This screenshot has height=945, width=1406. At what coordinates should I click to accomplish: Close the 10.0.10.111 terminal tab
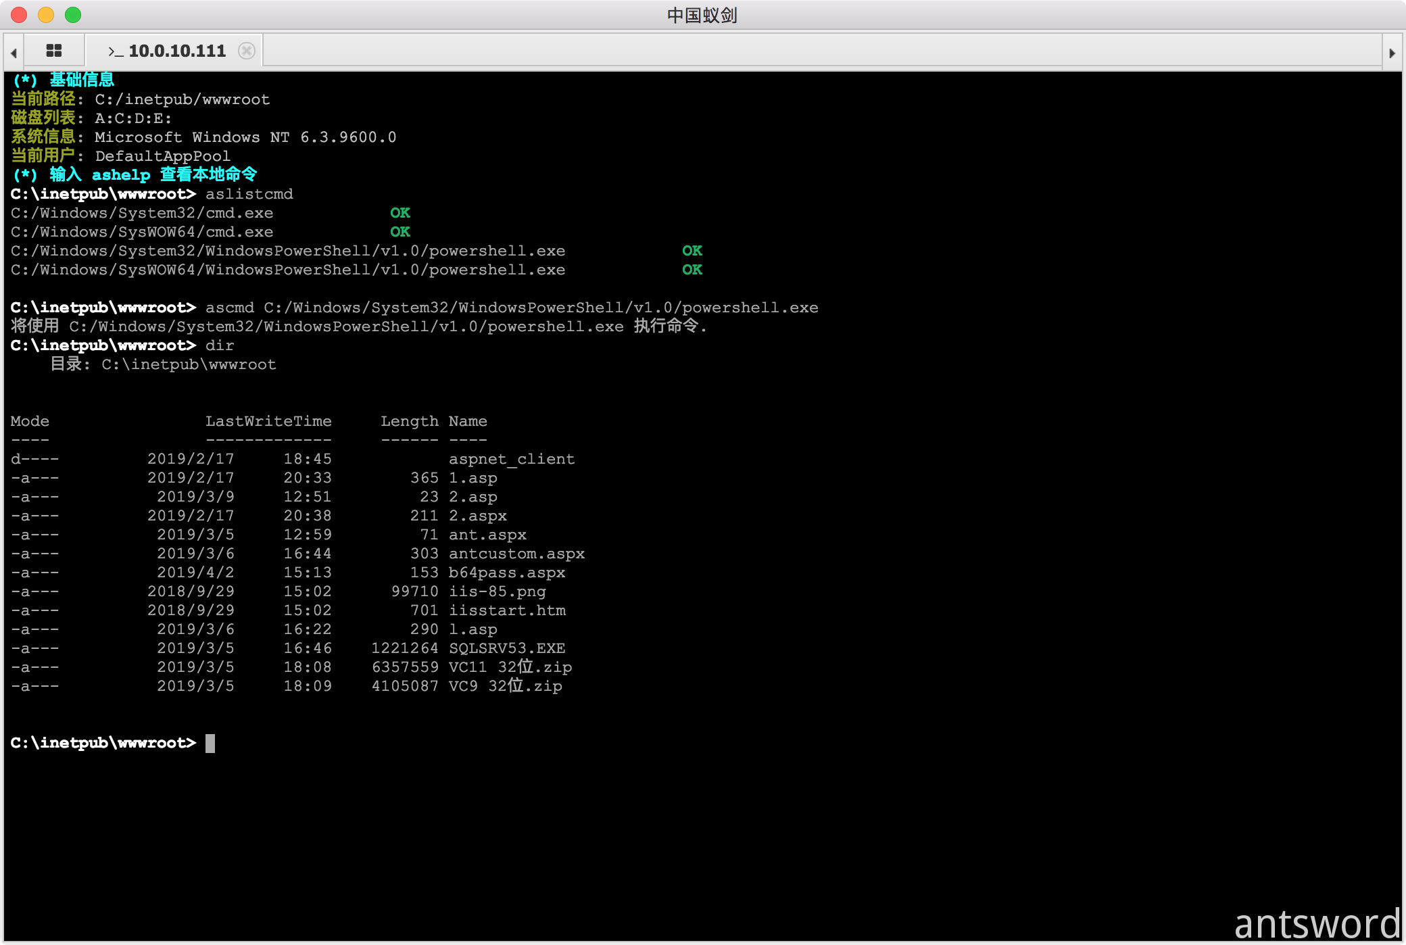247,51
